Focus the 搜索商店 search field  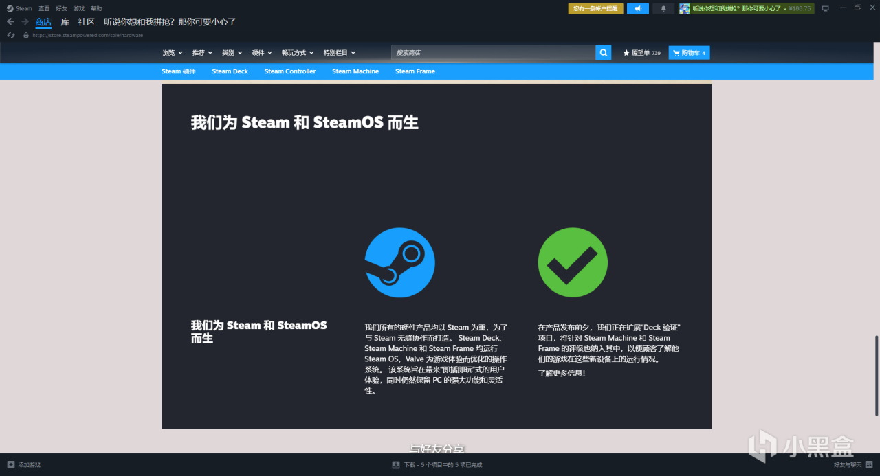click(x=494, y=52)
